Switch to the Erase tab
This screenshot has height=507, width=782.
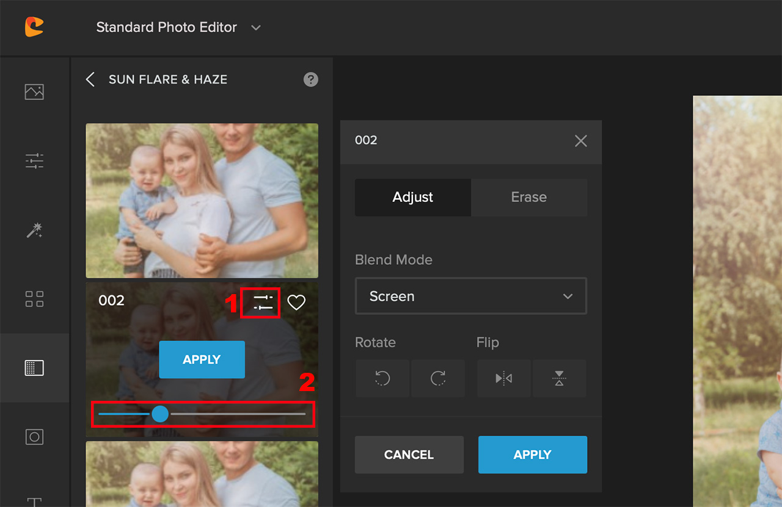(x=529, y=197)
